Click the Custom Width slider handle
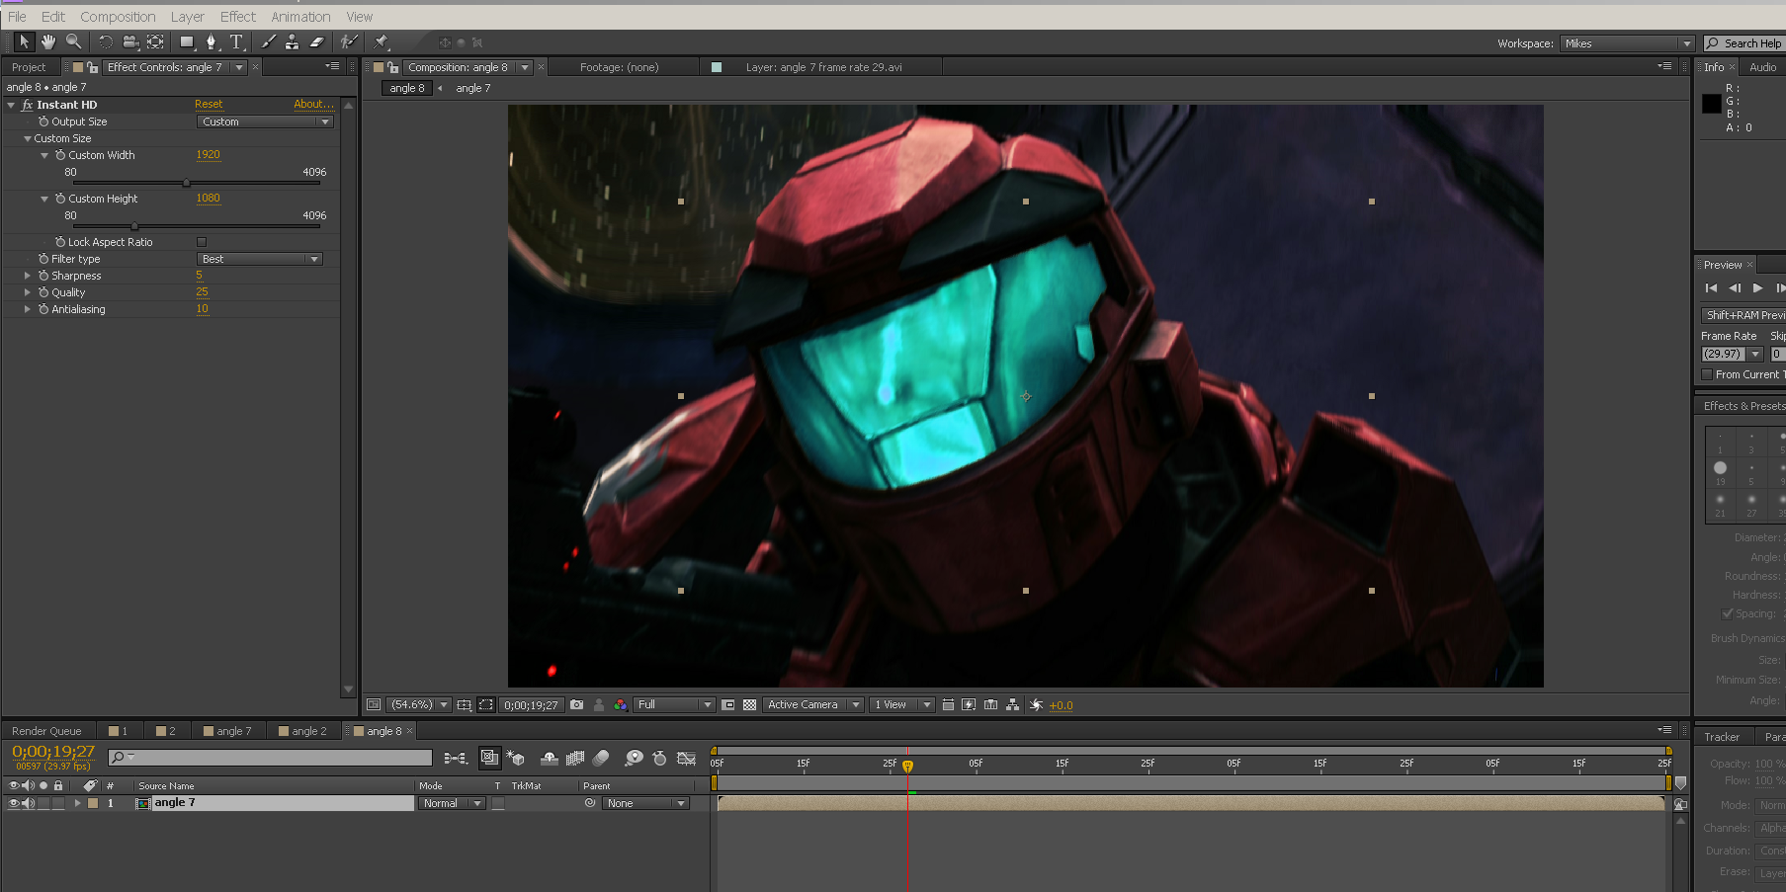Screen dimensions: 1786x892 click(x=186, y=183)
